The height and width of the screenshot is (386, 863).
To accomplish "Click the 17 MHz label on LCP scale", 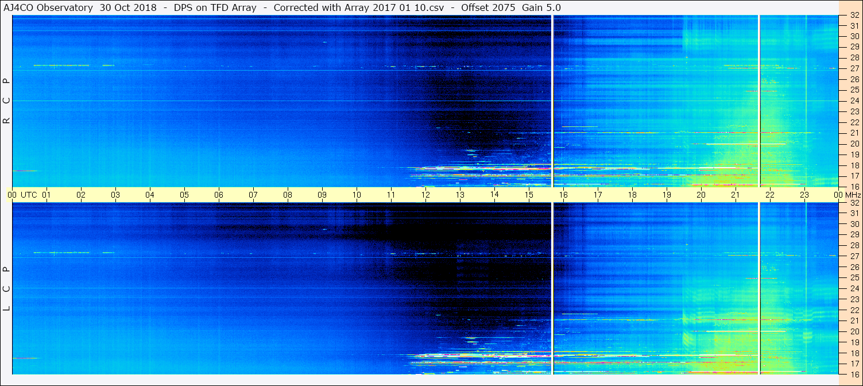I will point(854,364).
